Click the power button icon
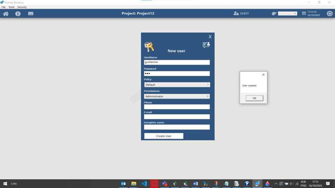This screenshot has width=335, height=188. [x=329, y=14]
